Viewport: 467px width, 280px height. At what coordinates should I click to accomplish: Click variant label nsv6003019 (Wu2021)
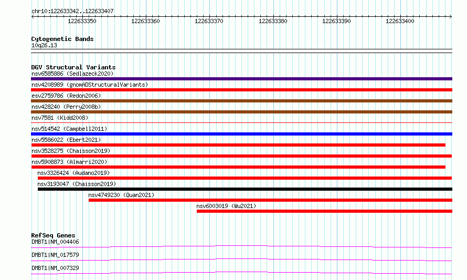coord(226,206)
